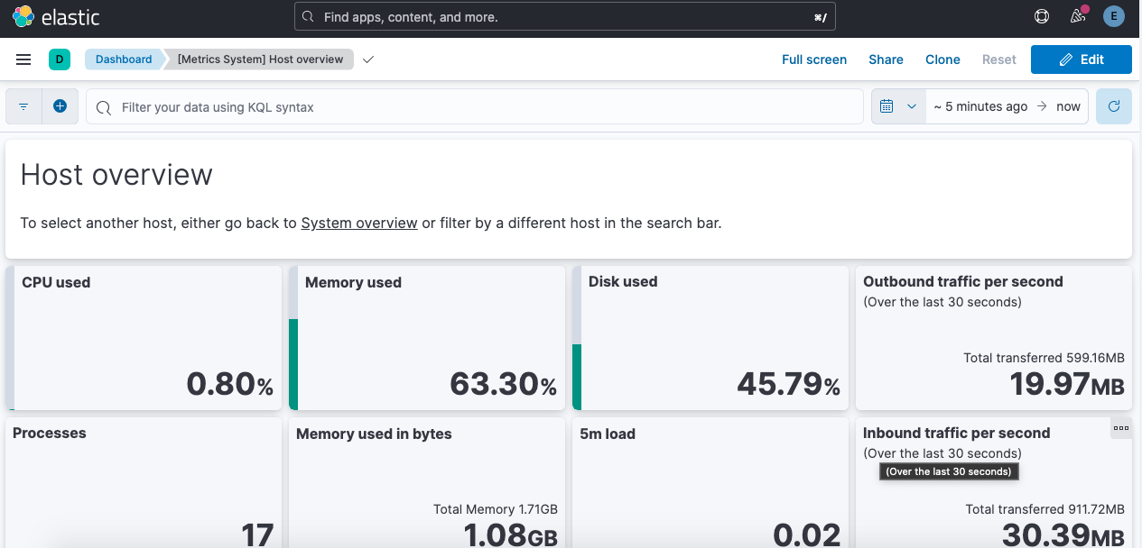Screen dimensions: 1142x548
Task: Open the help menu lifebuoy icon
Action: tap(1042, 17)
